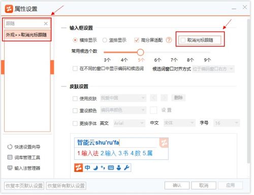Select 横排显示 horizontal display radio
Image resolution: width=254 pixels, height=195 pixels.
75,40
